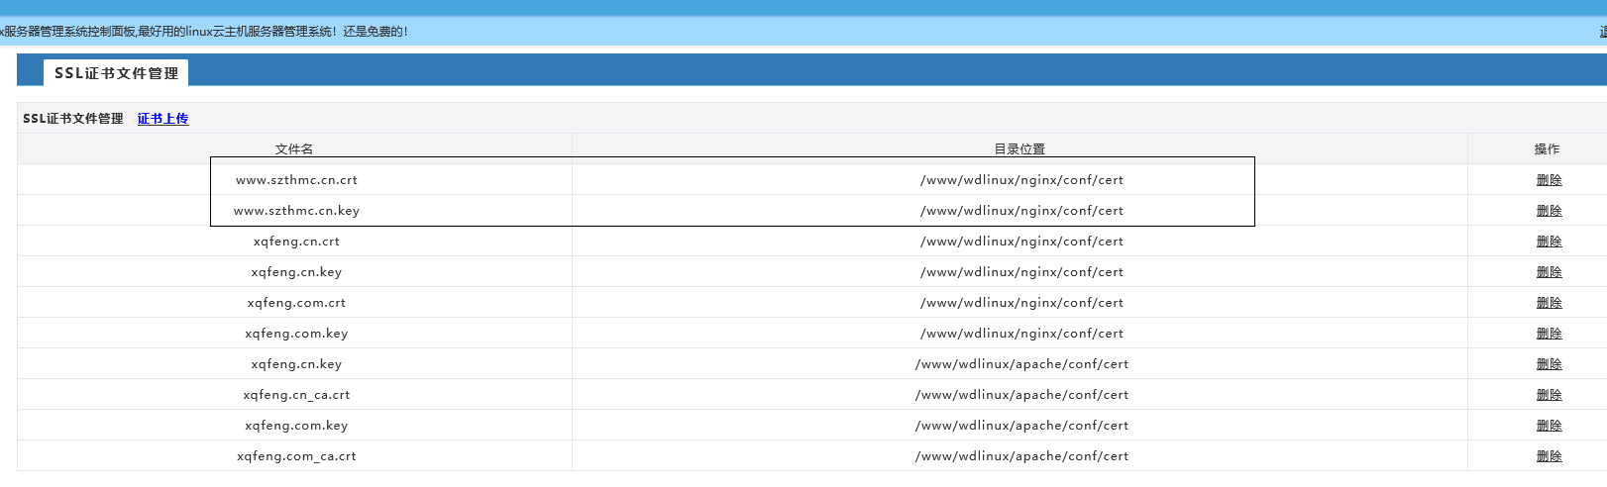Delete the xqfeng.cn_ca.crt certificate

[1549, 395]
